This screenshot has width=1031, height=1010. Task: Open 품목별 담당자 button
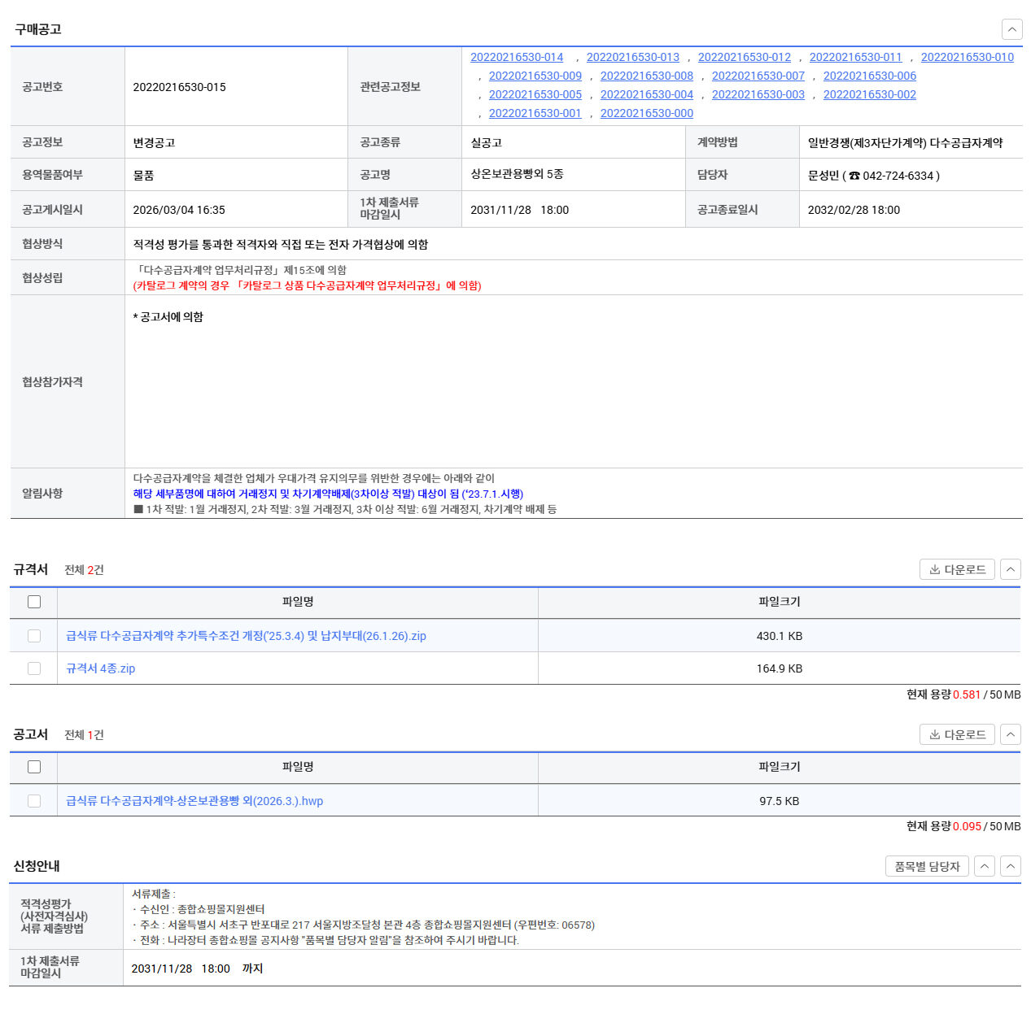927,866
